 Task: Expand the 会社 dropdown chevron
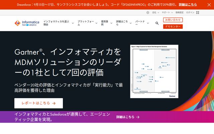point(158,13)
